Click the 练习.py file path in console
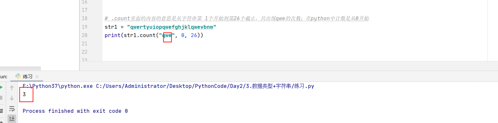This screenshot has height=123, width=498. point(205,86)
